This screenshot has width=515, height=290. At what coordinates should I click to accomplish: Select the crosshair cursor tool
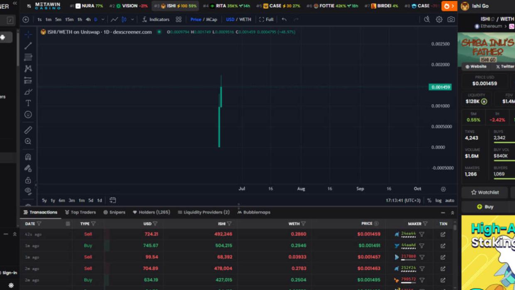28,34
